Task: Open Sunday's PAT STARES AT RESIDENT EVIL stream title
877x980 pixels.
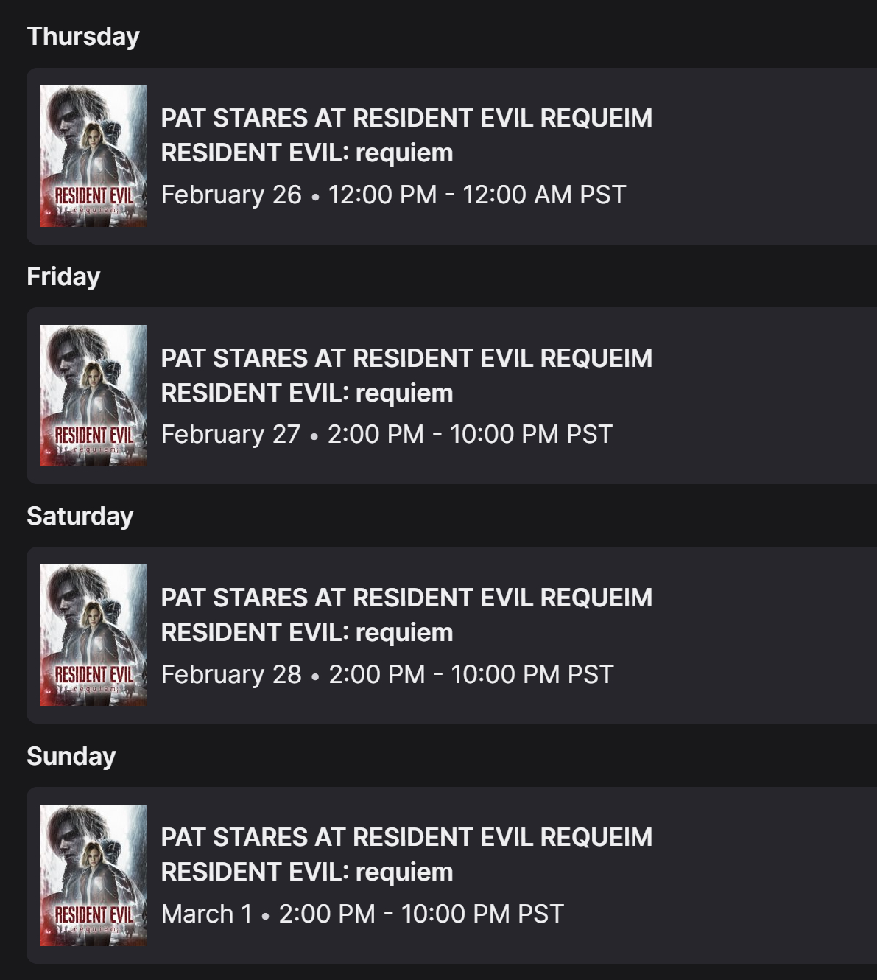Action: click(x=406, y=837)
